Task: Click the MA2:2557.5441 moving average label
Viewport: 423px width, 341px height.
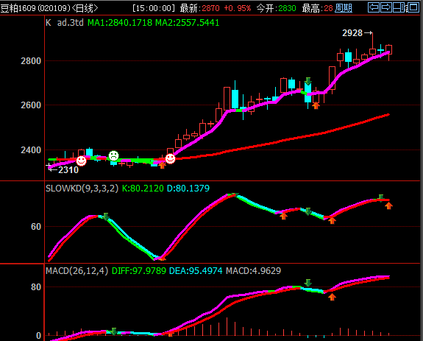Action: coord(187,23)
